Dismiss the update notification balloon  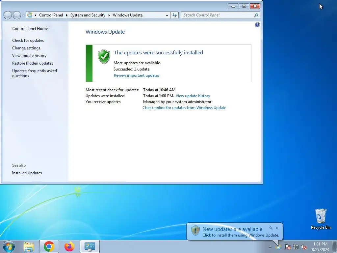[277, 228]
